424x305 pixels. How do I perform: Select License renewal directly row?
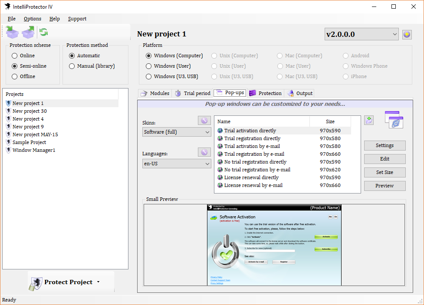tap(283, 177)
